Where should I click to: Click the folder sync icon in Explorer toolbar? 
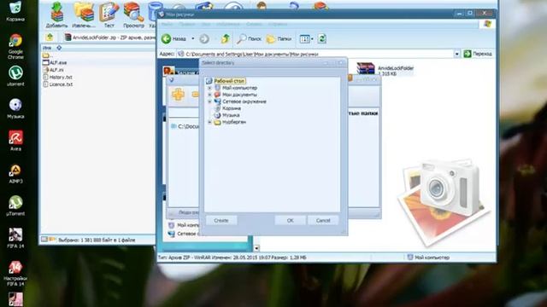coord(322,39)
